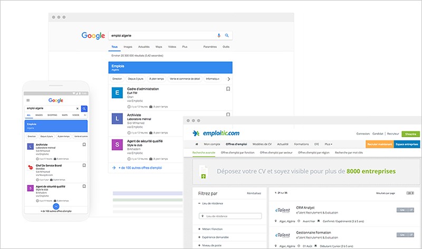Click the Lire button for CRM Analyst
This screenshot has width=422, height=249.
(405, 210)
